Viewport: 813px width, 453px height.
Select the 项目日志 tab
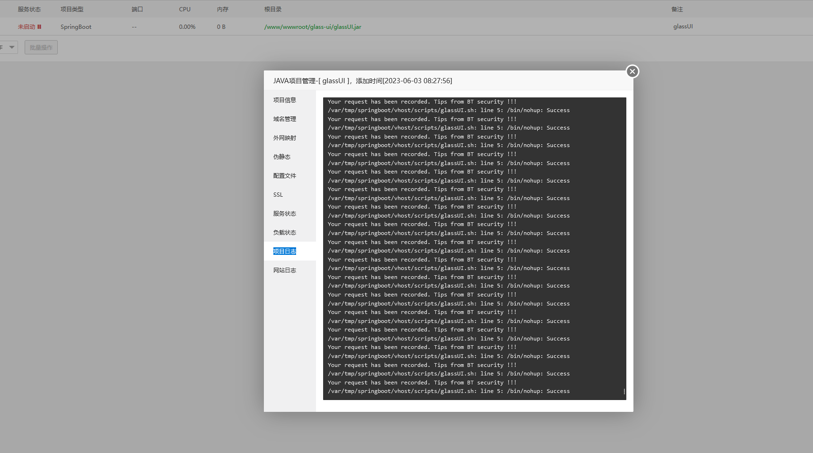coord(290,251)
